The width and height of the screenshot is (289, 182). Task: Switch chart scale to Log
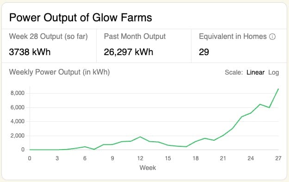pyautogui.click(x=274, y=72)
